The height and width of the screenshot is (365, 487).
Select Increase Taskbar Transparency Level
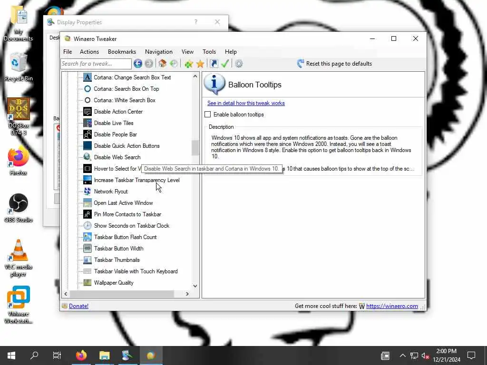click(136, 180)
